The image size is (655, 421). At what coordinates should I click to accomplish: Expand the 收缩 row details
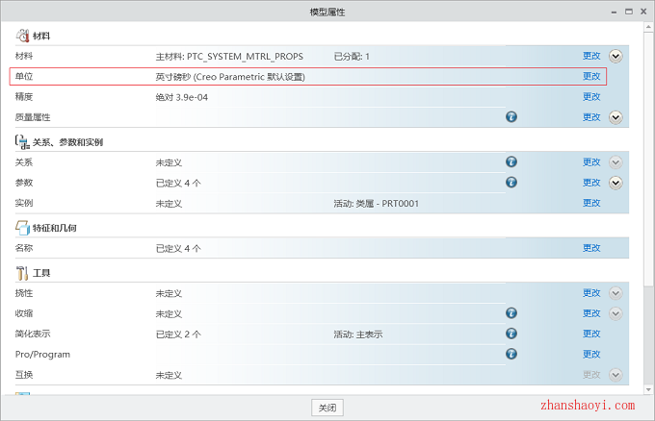tap(616, 313)
